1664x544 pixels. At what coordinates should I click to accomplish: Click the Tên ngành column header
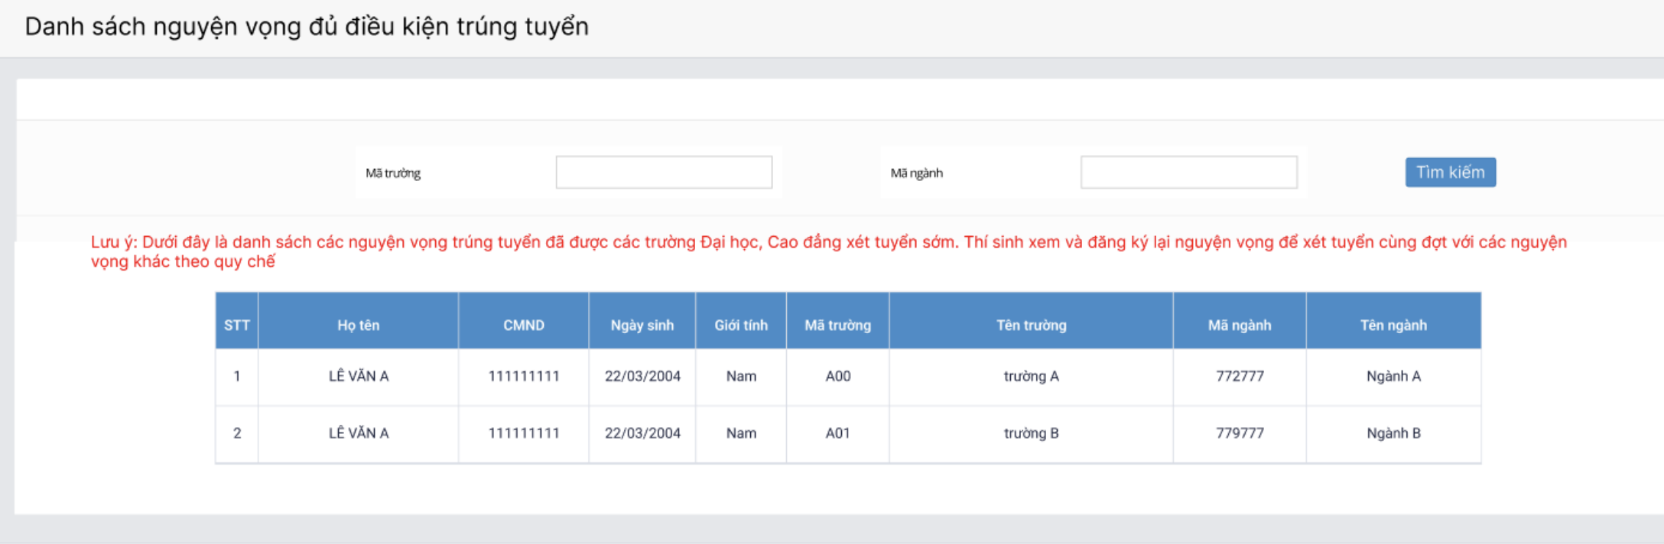coord(1393,325)
